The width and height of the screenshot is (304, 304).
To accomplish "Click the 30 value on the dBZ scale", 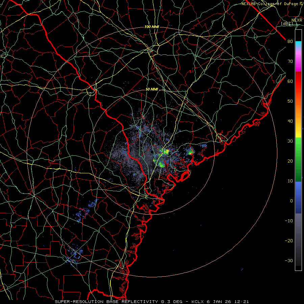I will click(290, 141).
